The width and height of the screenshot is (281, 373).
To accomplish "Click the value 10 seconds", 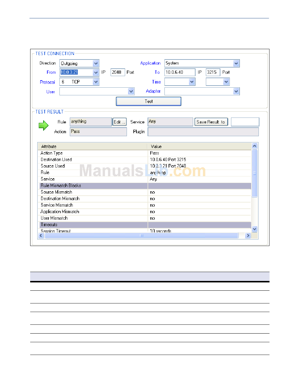I will [x=161, y=231].
